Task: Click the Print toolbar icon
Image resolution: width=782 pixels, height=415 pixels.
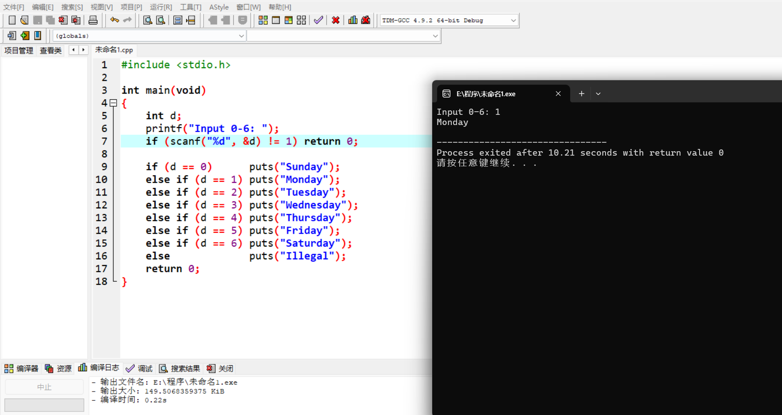Action: click(93, 20)
